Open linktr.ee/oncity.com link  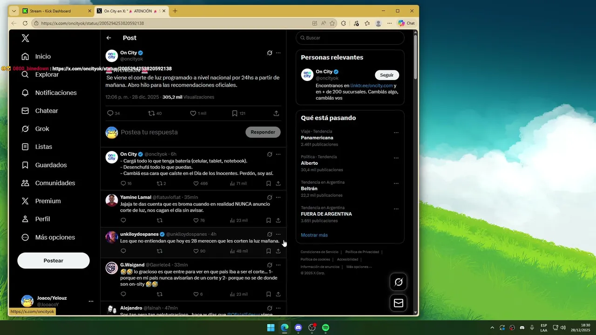point(372,86)
